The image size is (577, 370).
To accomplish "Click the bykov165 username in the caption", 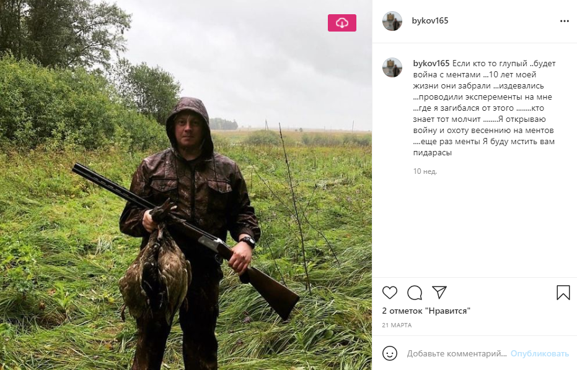I will click(x=431, y=63).
